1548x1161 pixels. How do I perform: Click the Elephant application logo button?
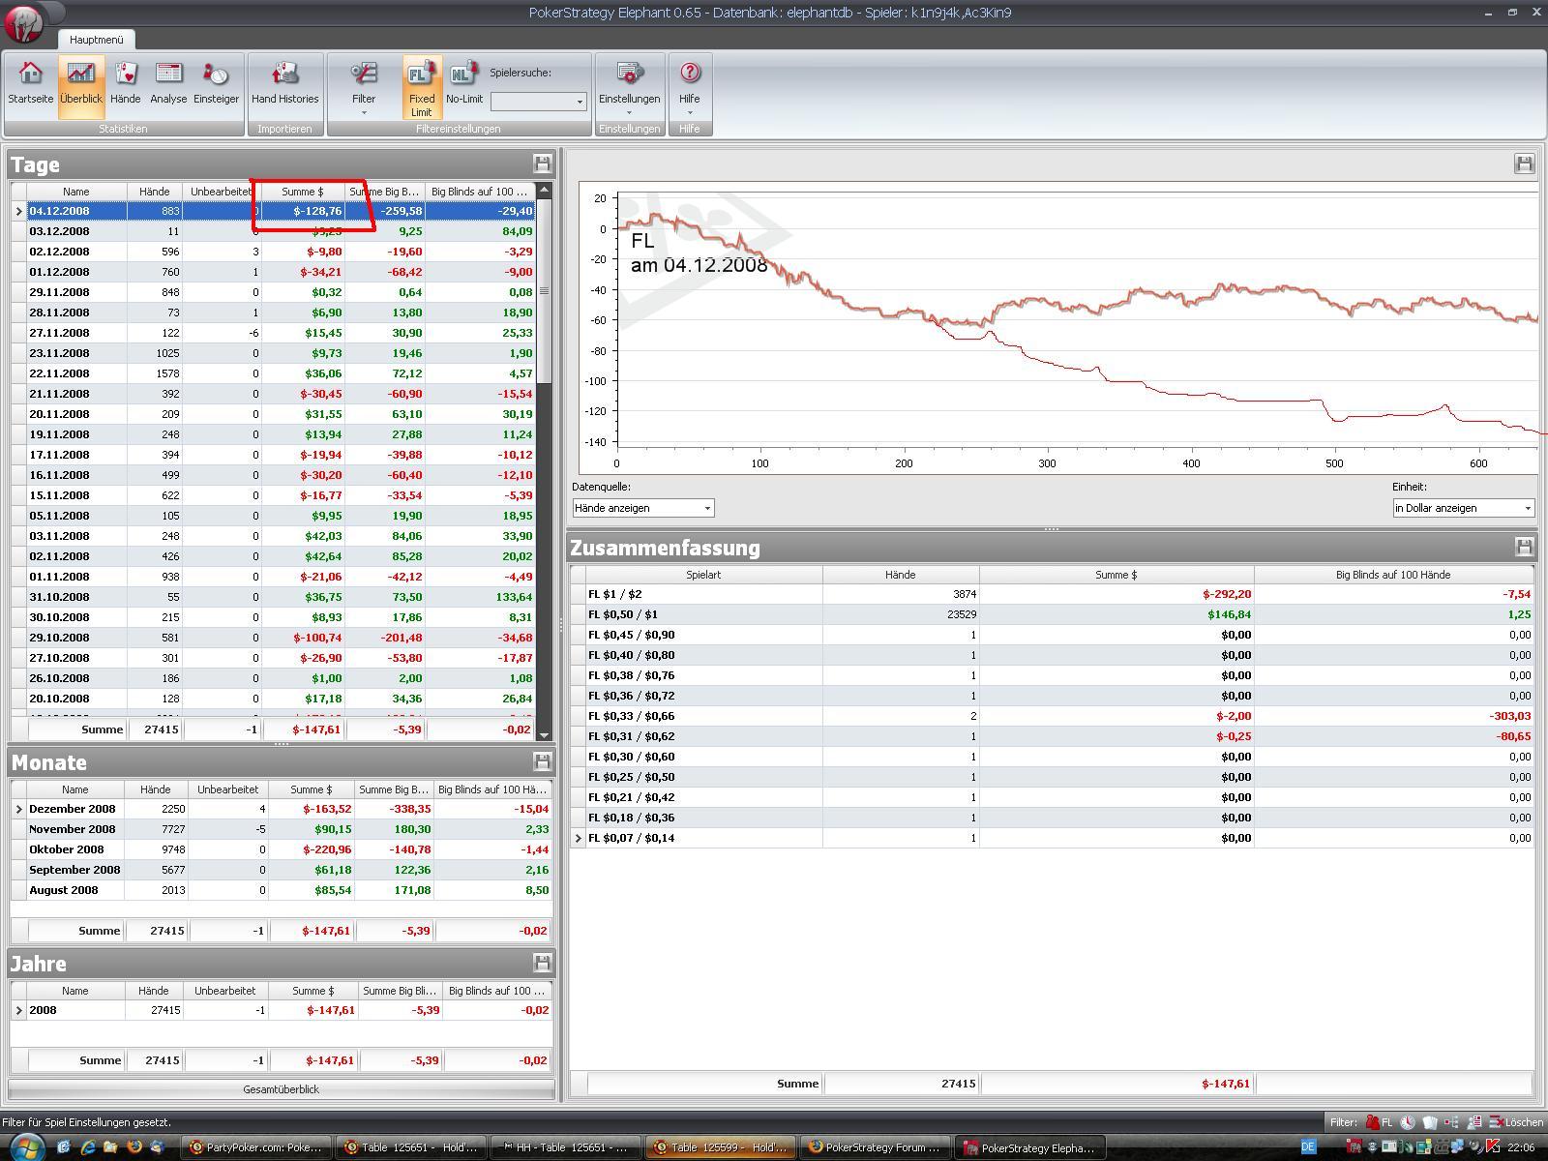pyautogui.click(x=24, y=23)
